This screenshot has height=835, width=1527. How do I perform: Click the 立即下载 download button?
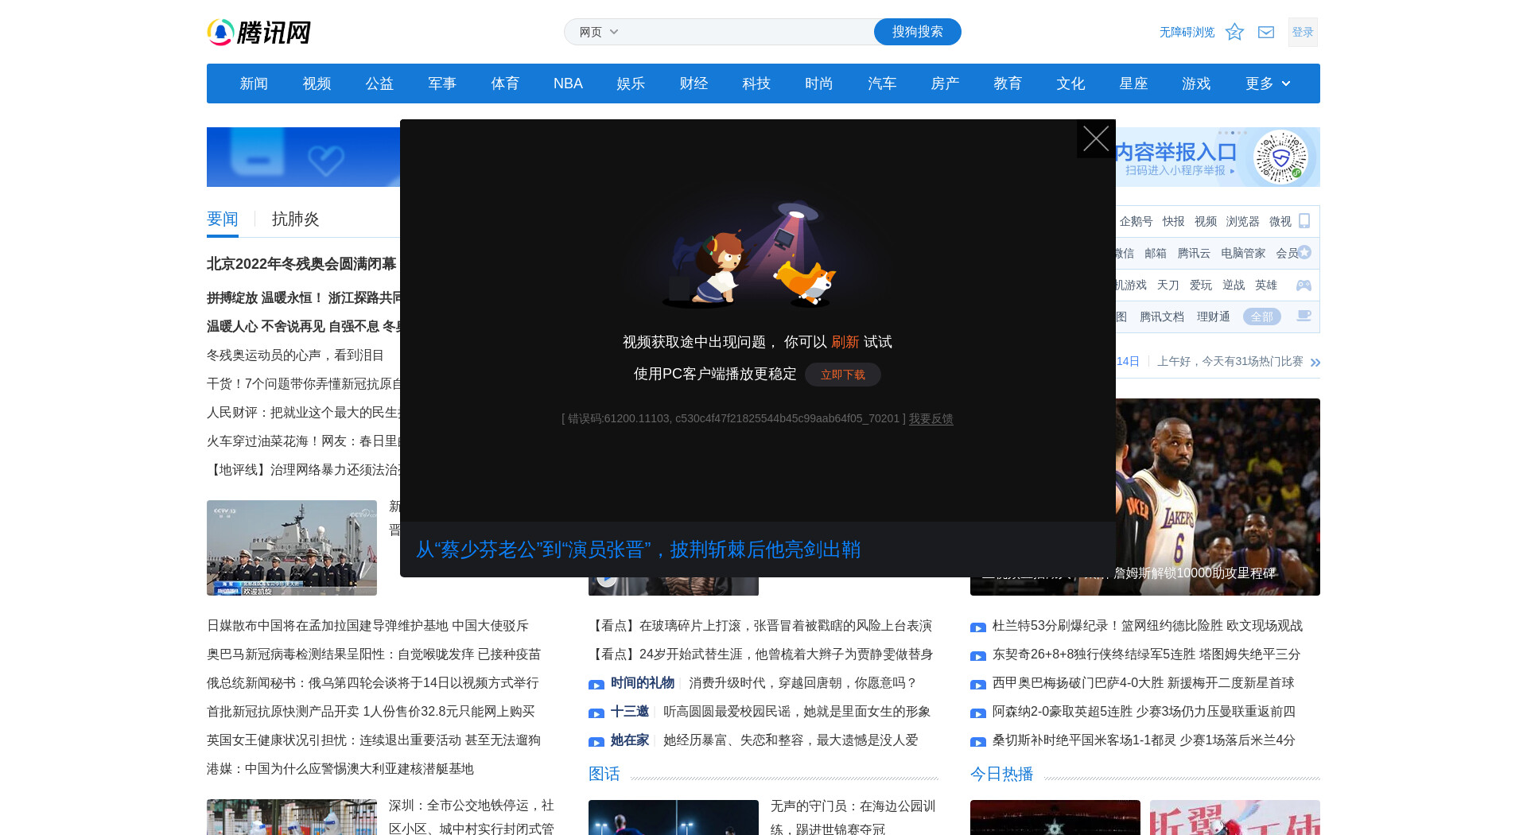click(843, 375)
